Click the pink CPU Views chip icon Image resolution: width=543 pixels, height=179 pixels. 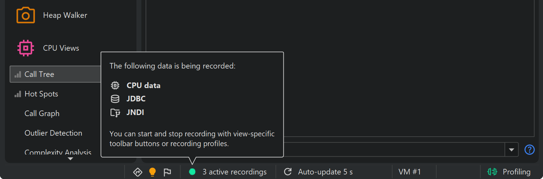pos(26,48)
